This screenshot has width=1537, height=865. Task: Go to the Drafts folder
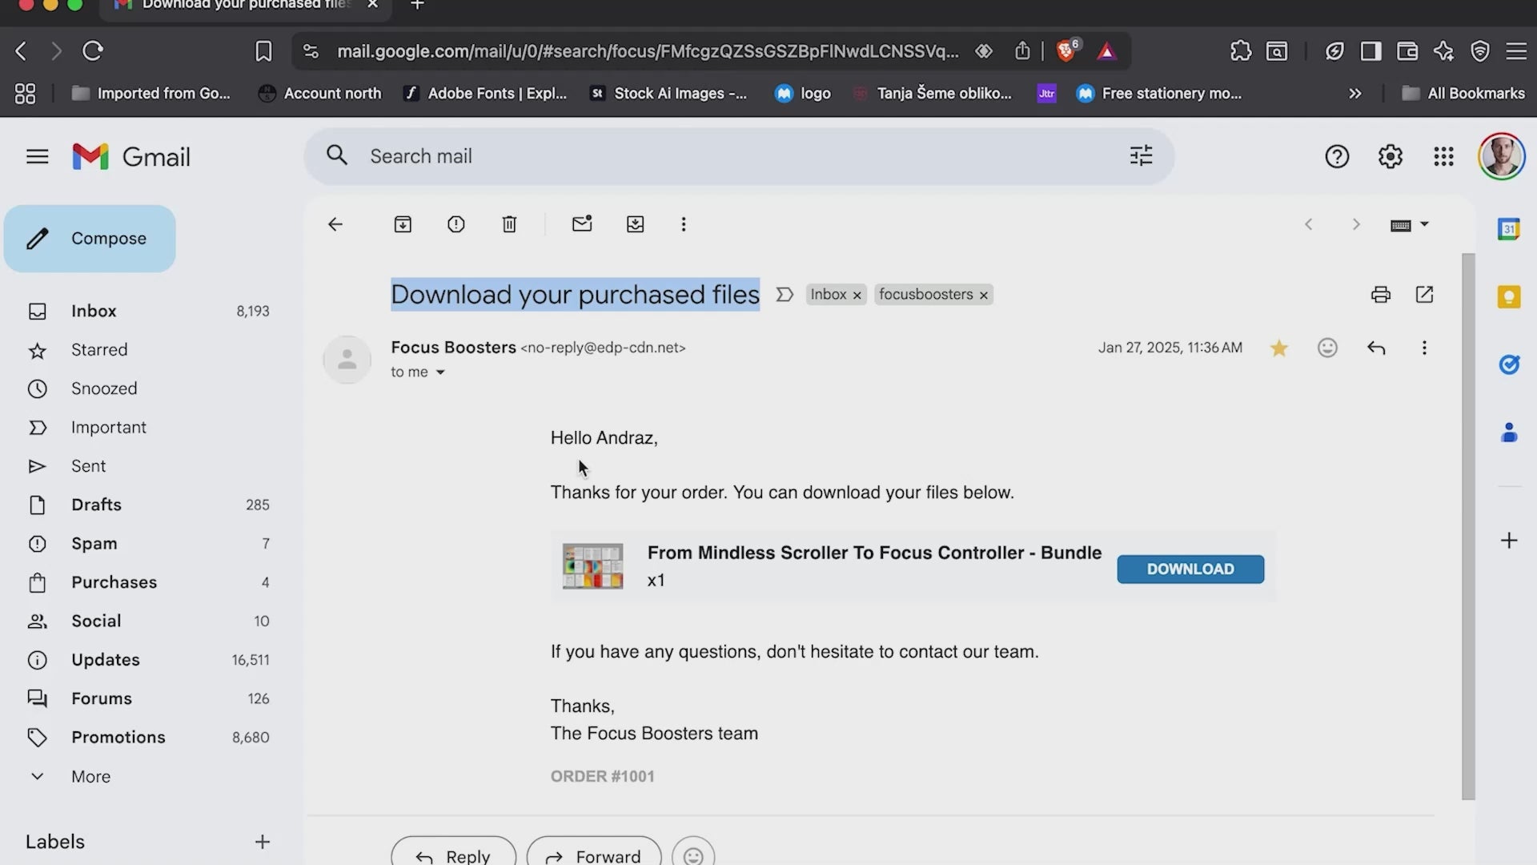(96, 505)
